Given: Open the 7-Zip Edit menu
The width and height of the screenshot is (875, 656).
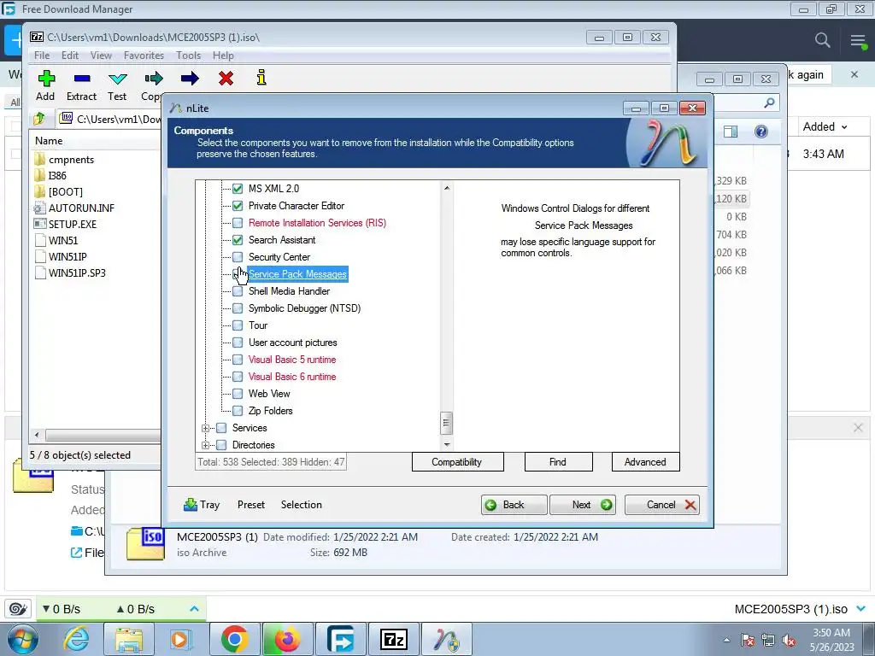Looking at the screenshot, I should 70,56.
